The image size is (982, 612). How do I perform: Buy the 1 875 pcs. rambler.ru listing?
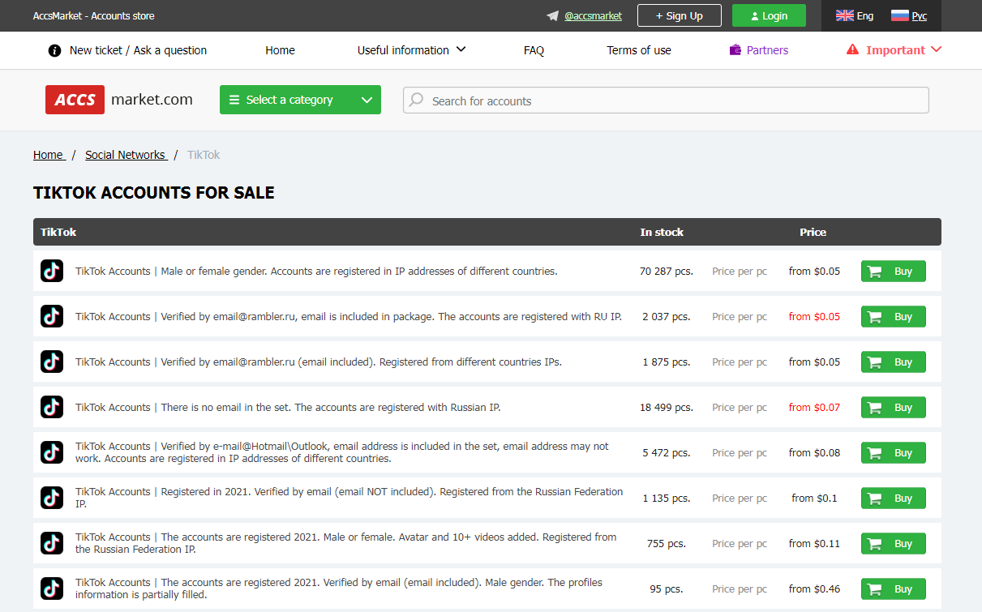point(893,362)
